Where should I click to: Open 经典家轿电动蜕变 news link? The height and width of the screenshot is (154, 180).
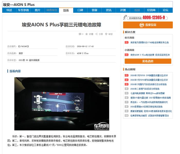click(x=150, y=116)
